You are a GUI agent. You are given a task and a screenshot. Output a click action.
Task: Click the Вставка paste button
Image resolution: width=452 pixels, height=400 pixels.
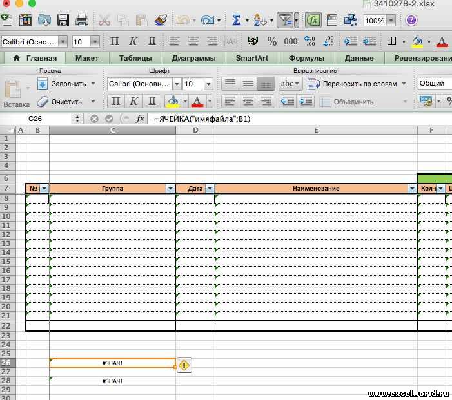coord(16,93)
